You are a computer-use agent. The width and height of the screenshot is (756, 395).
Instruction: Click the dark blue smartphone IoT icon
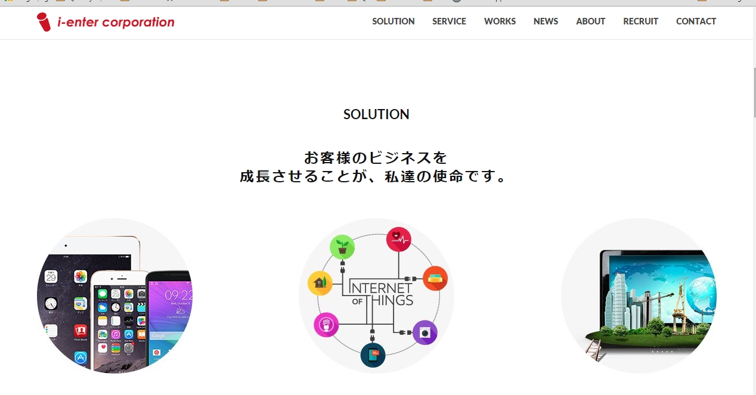(373, 355)
